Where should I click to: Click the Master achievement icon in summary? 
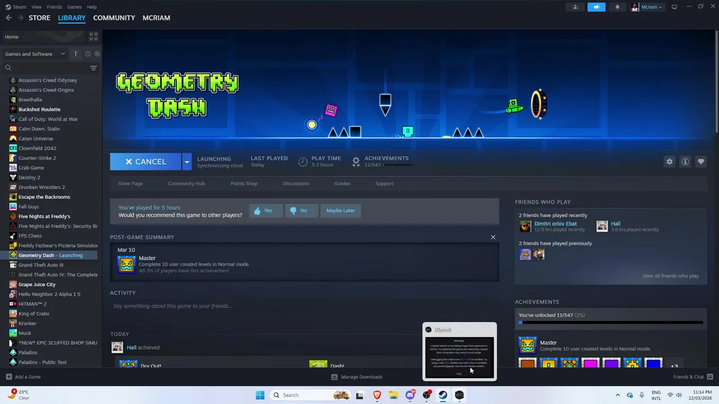point(126,264)
